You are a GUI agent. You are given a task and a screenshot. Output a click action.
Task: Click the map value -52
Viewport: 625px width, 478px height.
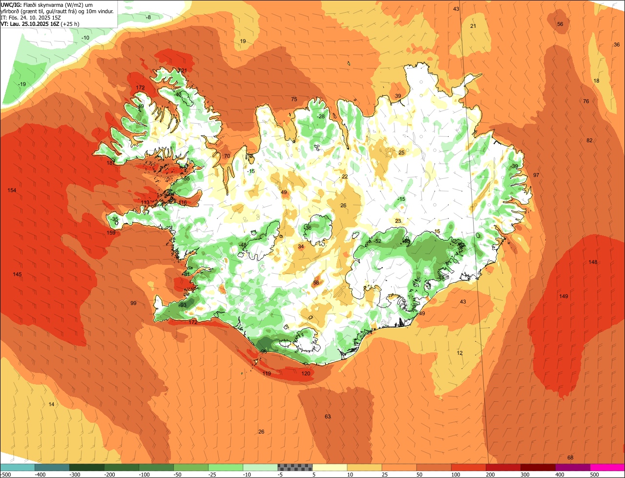click(x=377, y=241)
